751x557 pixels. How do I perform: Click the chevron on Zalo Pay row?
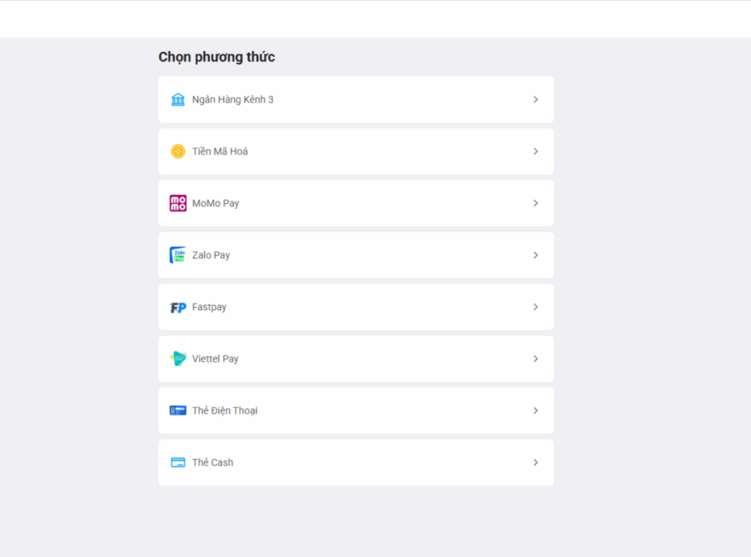pyautogui.click(x=535, y=255)
